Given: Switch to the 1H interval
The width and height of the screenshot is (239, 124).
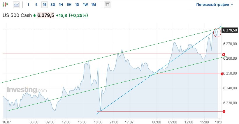Looking at the screenshot, I should click(x=61, y=5).
